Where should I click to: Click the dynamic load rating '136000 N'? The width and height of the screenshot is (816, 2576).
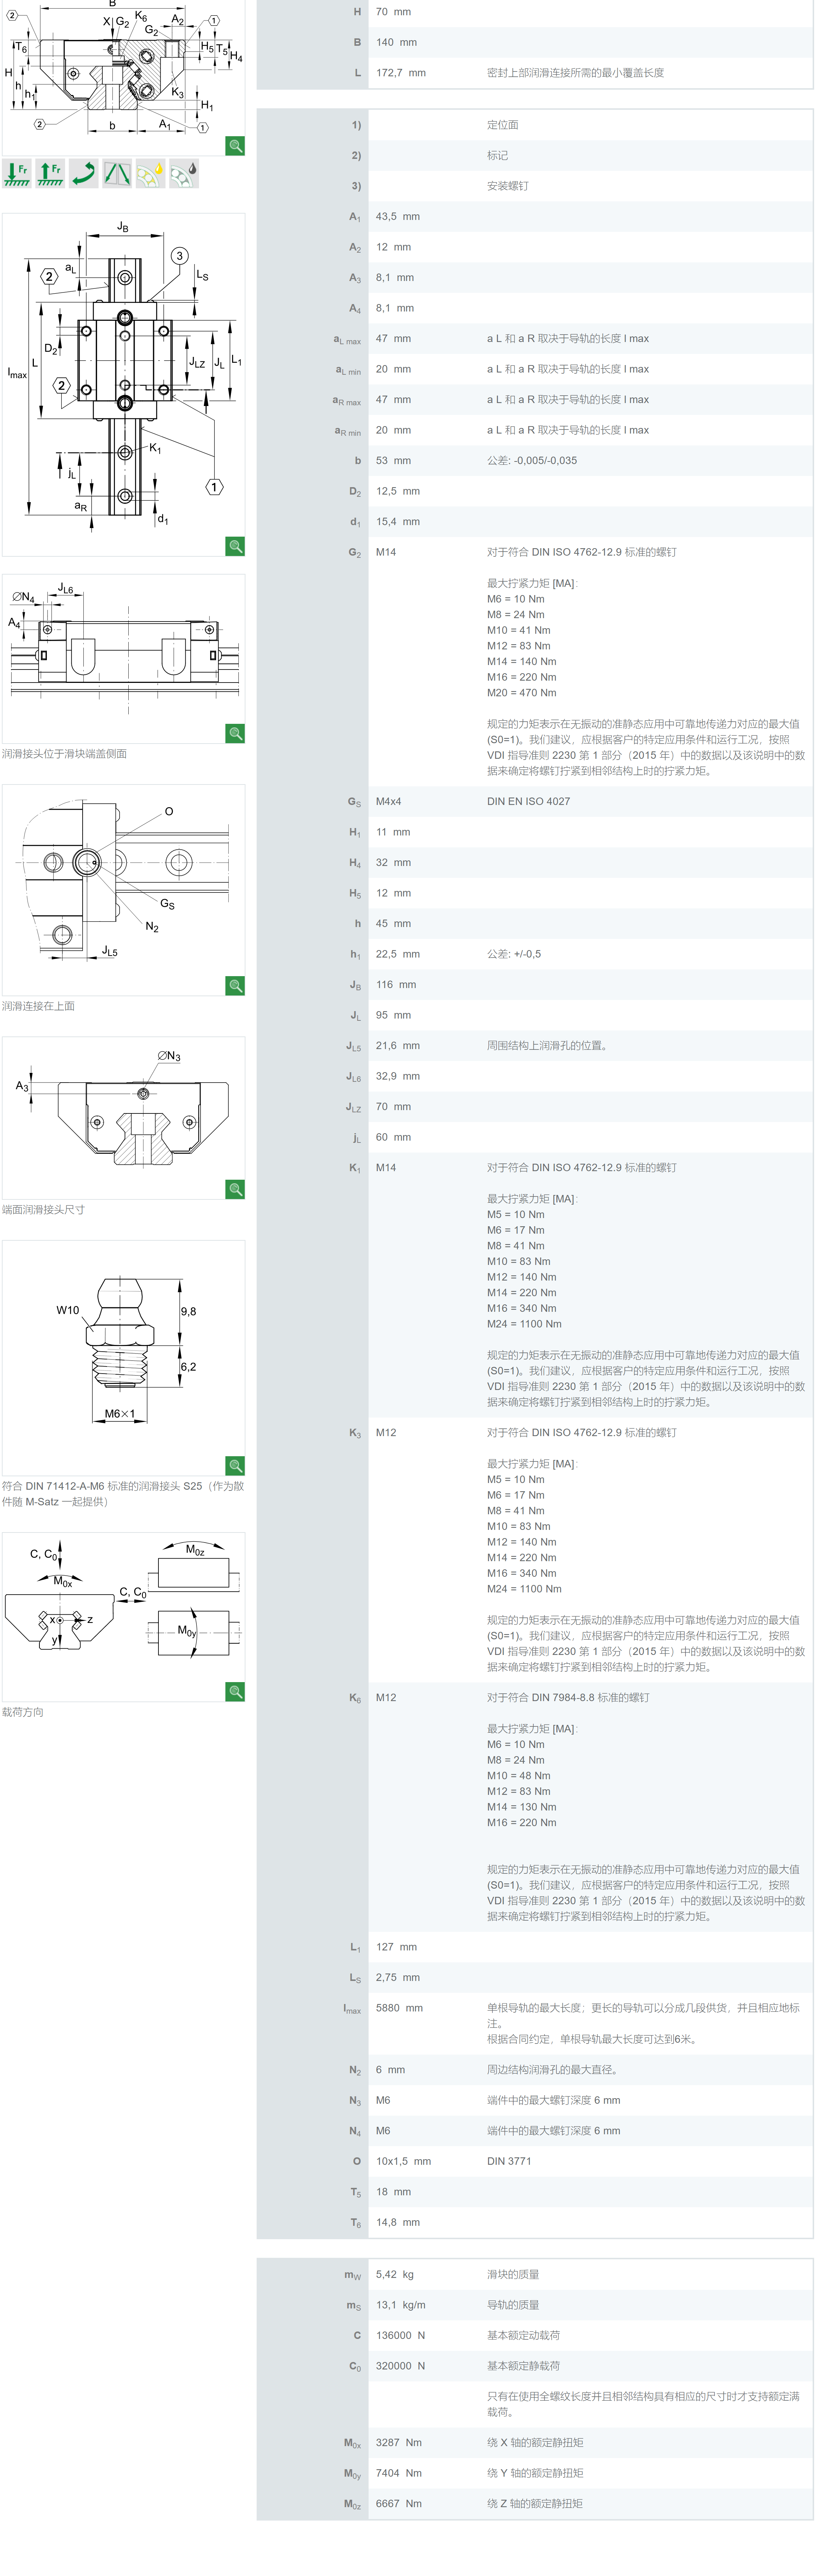tap(400, 2336)
